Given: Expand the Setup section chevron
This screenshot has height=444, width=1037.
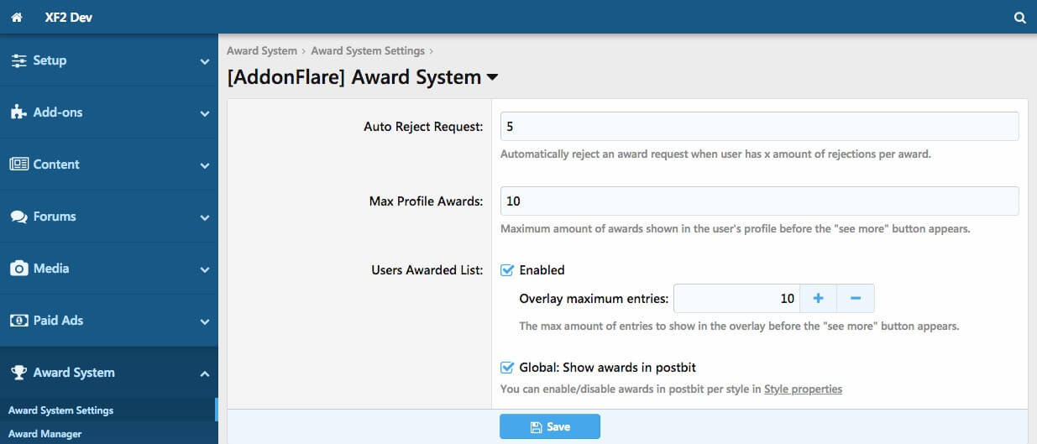Looking at the screenshot, I should click(204, 62).
